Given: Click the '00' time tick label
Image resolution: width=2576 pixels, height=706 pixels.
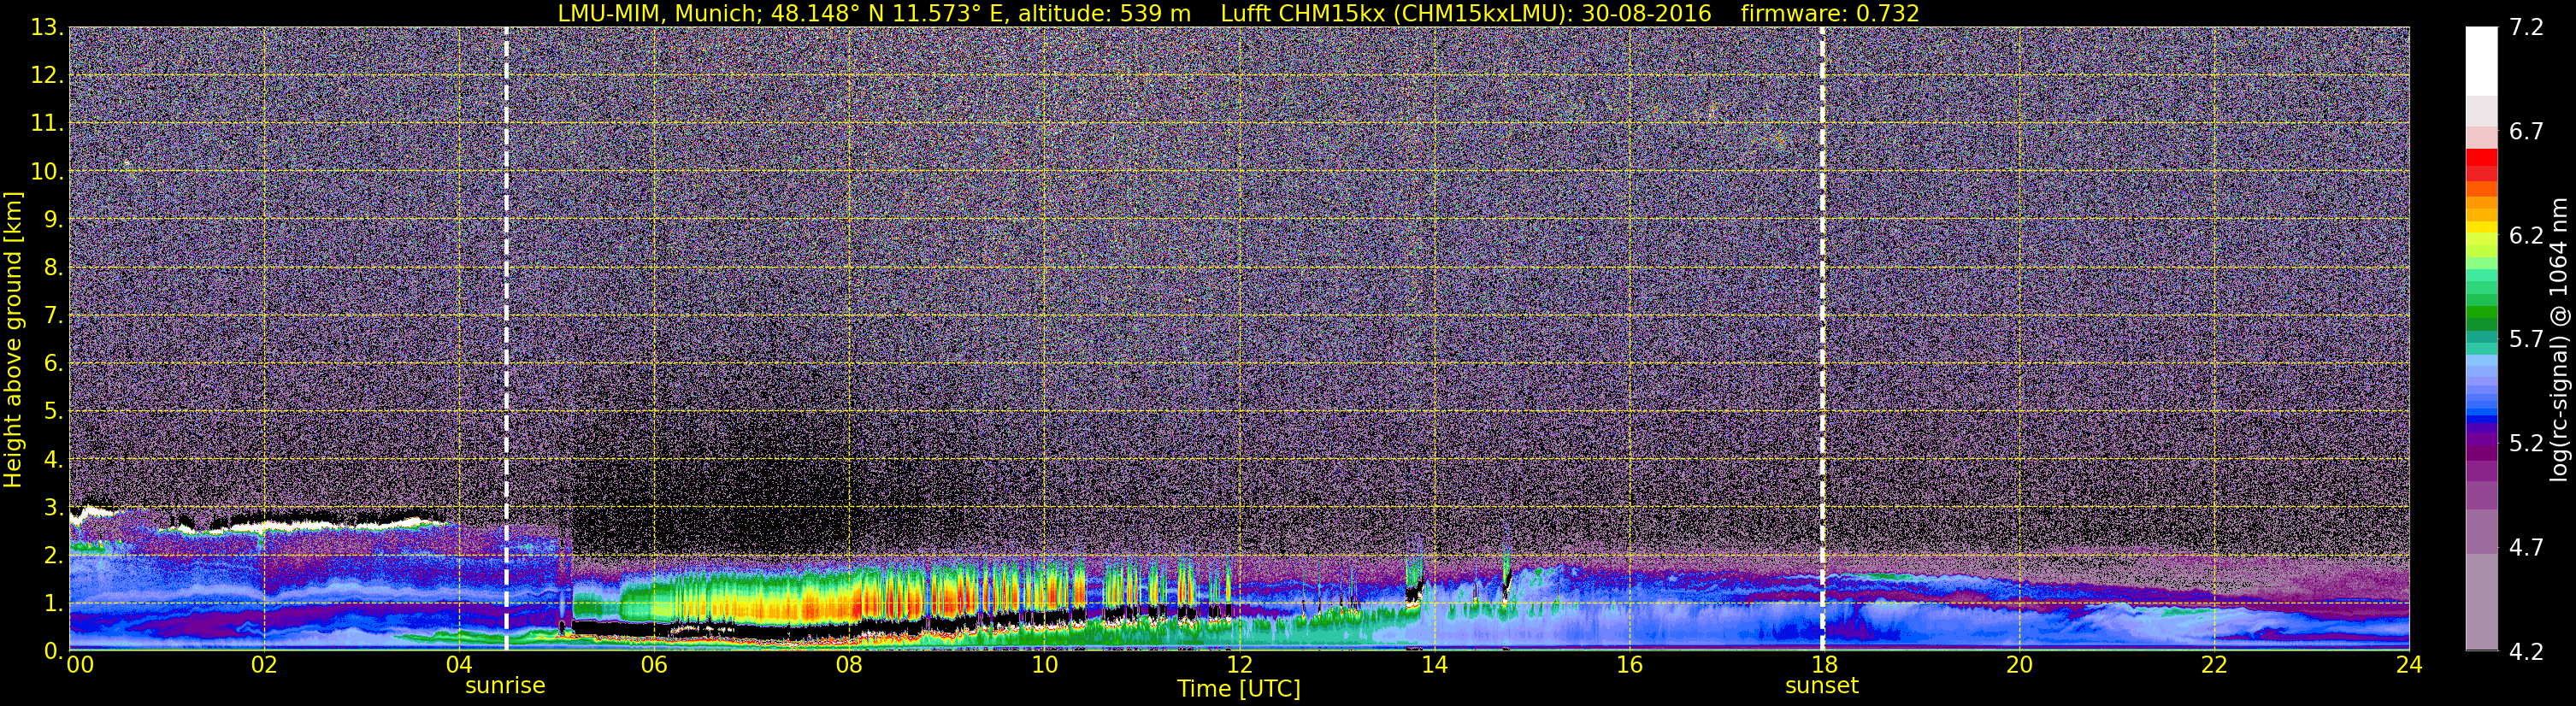Looking at the screenshot, I should click(80, 665).
